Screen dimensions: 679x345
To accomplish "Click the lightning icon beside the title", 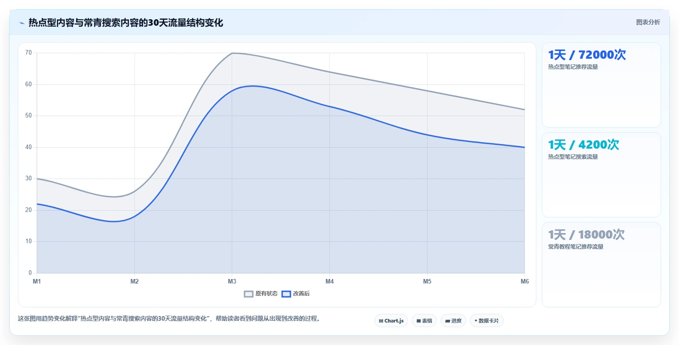I will (22, 23).
